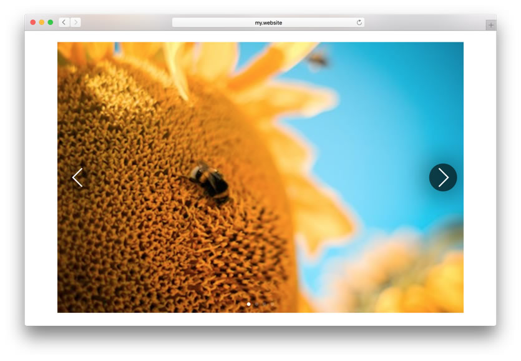
Task: Focus the my.website address bar
Action: 268,22
